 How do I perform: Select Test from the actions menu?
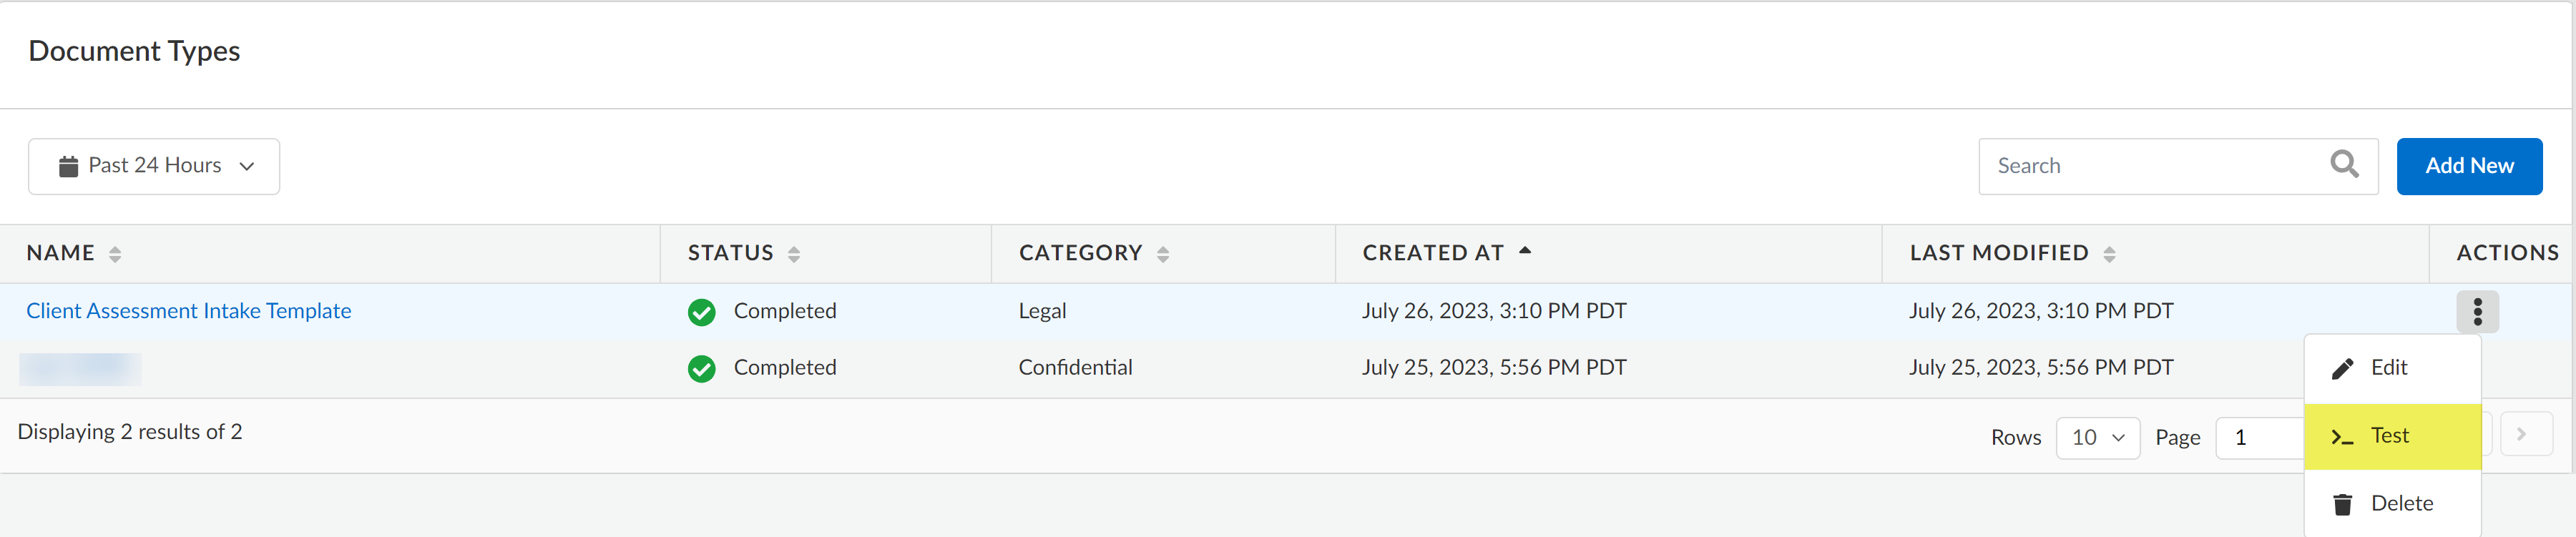pyautogui.click(x=2389, y=436)
